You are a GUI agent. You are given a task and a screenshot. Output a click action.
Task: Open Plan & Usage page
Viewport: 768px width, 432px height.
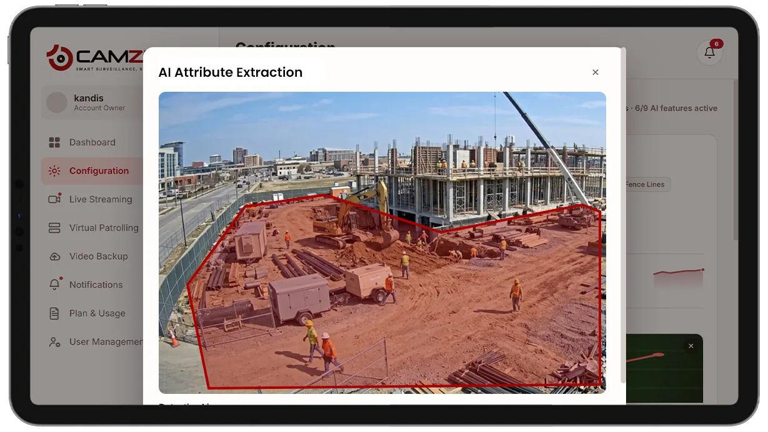pos(92,313)
